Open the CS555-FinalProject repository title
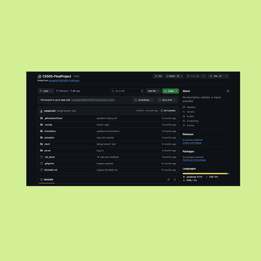The width and height of the screenshot is (261, 261). (x=57, y=76)
